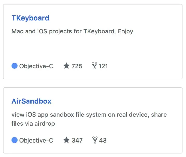The height and width of the screenshot is (157, 186).
Task: Select the Objective-C label in TKeyboard card
Action: tap(36, 66)
